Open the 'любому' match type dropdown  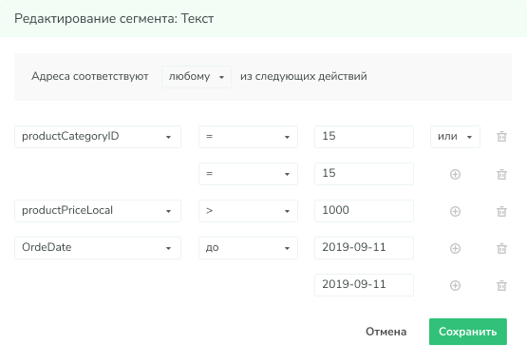(x=197, y=77)
